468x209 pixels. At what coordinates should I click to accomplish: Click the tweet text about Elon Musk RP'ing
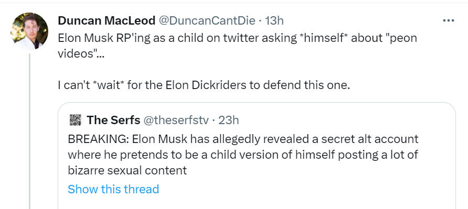(x=237, y=46)
